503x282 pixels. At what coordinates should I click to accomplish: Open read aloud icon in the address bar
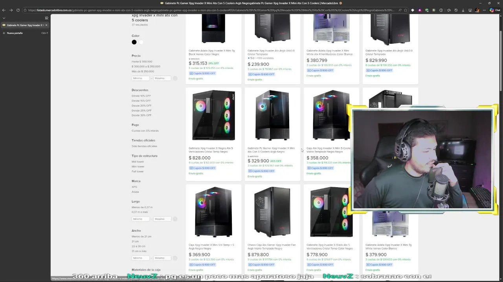pyautogui.click(x=400, y=10)
